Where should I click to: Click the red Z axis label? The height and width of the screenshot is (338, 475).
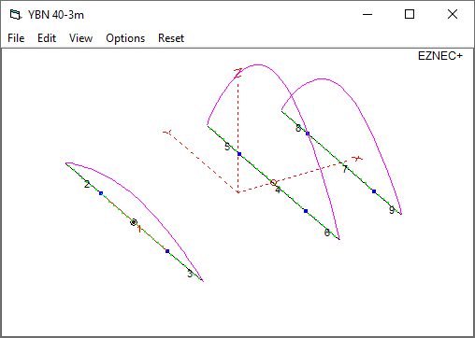coord(238,73)
